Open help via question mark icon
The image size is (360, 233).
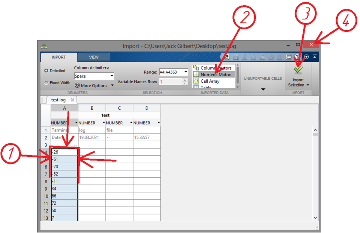pyautogui.click(x=297, y=57)
